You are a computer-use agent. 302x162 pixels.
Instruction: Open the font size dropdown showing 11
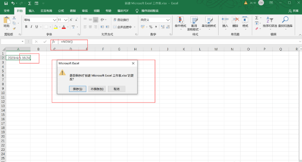(x=66, y=20)
